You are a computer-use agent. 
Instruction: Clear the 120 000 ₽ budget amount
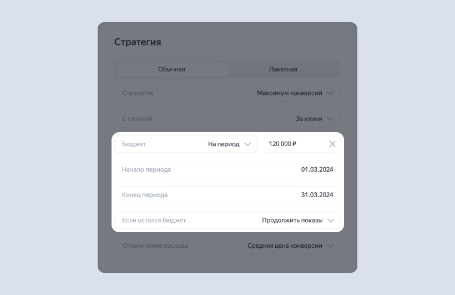[332, 144]
